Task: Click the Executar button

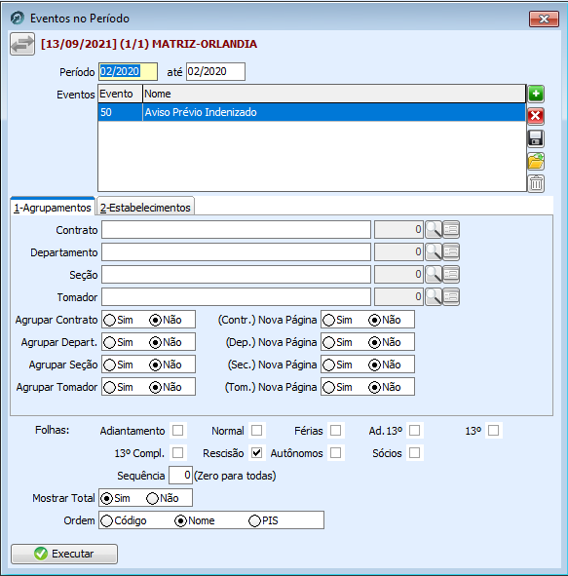Action: [64, 554]
